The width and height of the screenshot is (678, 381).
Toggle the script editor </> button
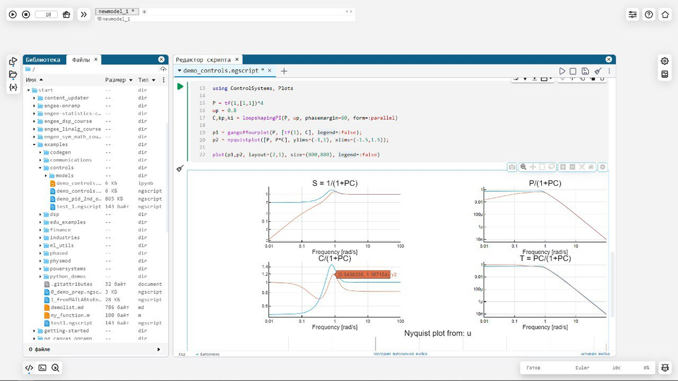pyautogui.click(x=29, y=368)
